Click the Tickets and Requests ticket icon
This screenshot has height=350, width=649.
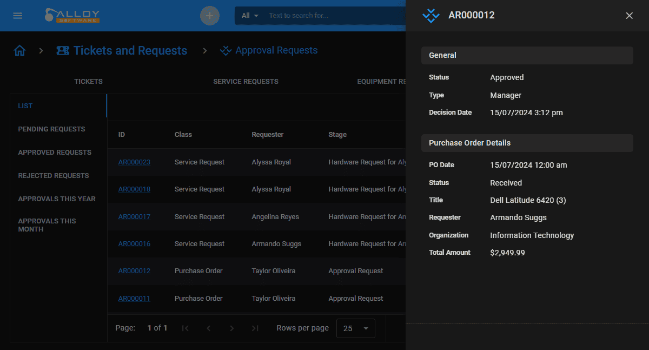[63, 51]
